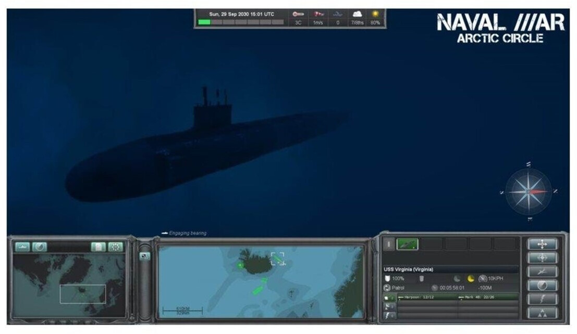The width and height of the screenshot is (577, 334).
Task: Select the first weapons row tab
Action: (389, 298)
